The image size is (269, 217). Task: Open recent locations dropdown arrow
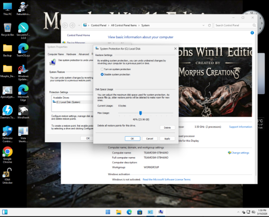79,25
